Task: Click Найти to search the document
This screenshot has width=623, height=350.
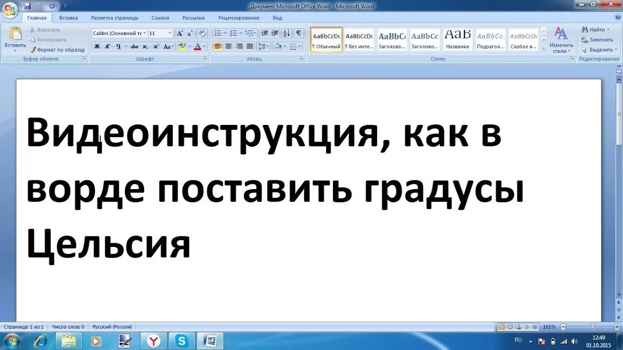Action: click(x=595, y=30)
